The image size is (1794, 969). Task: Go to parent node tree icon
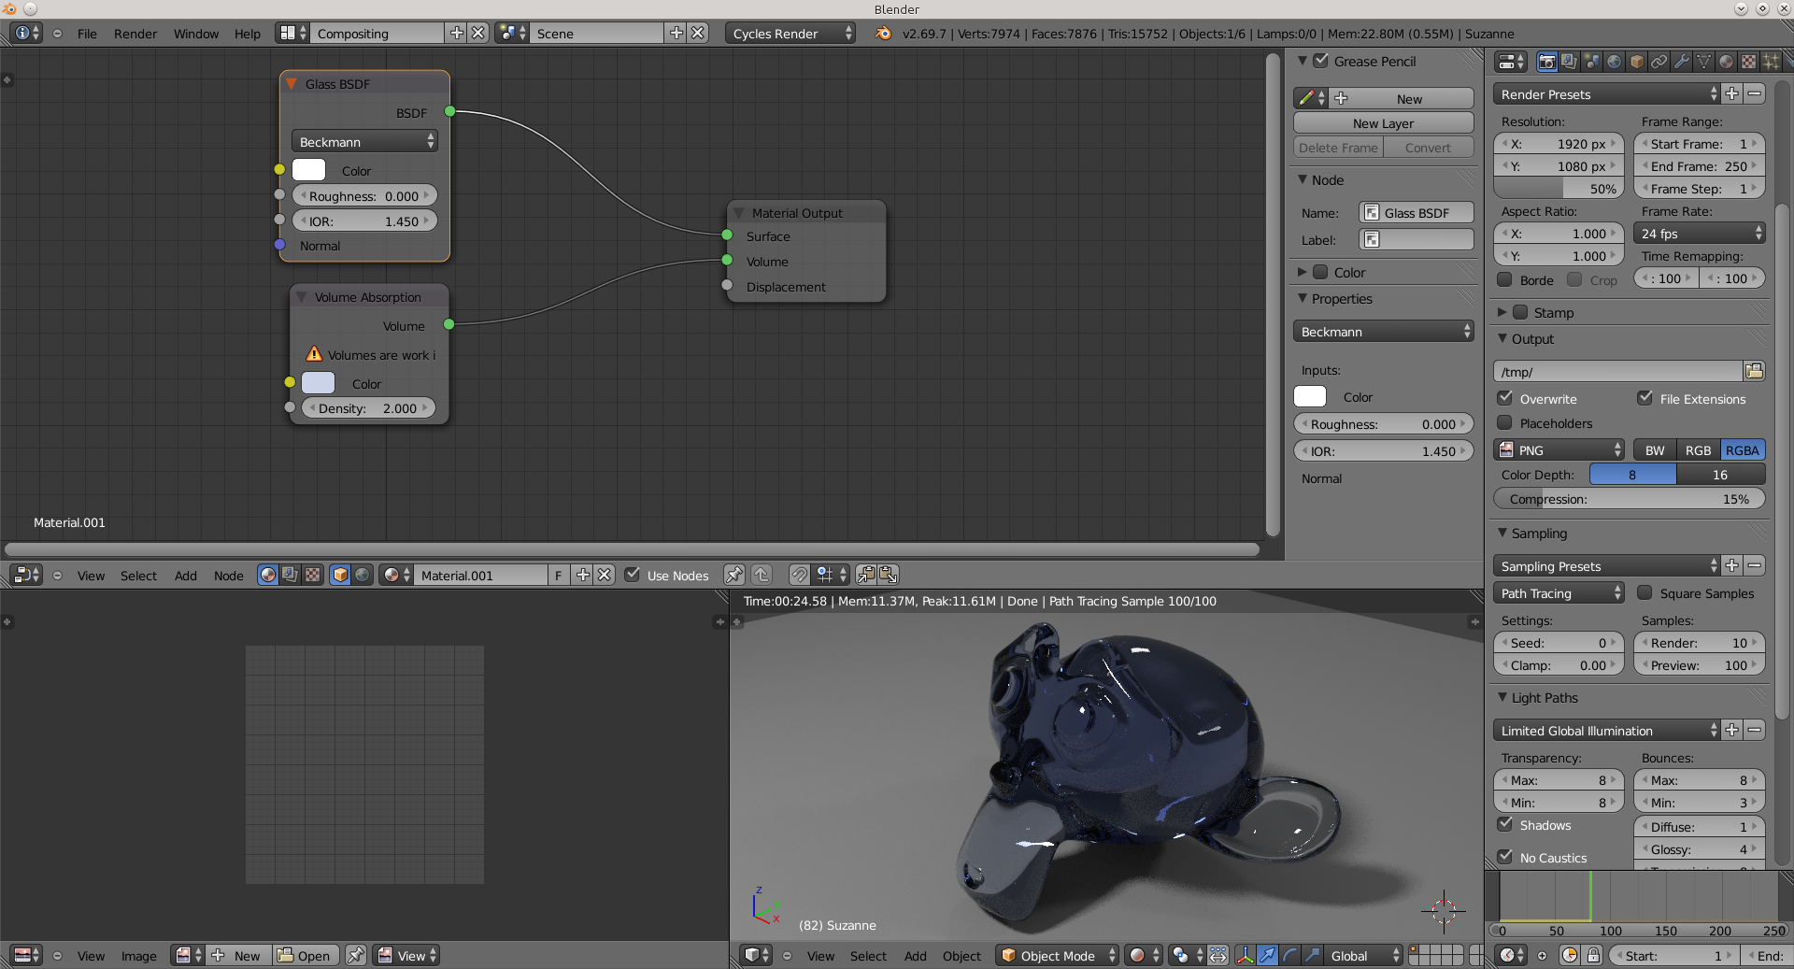click(x=762, y=575)
